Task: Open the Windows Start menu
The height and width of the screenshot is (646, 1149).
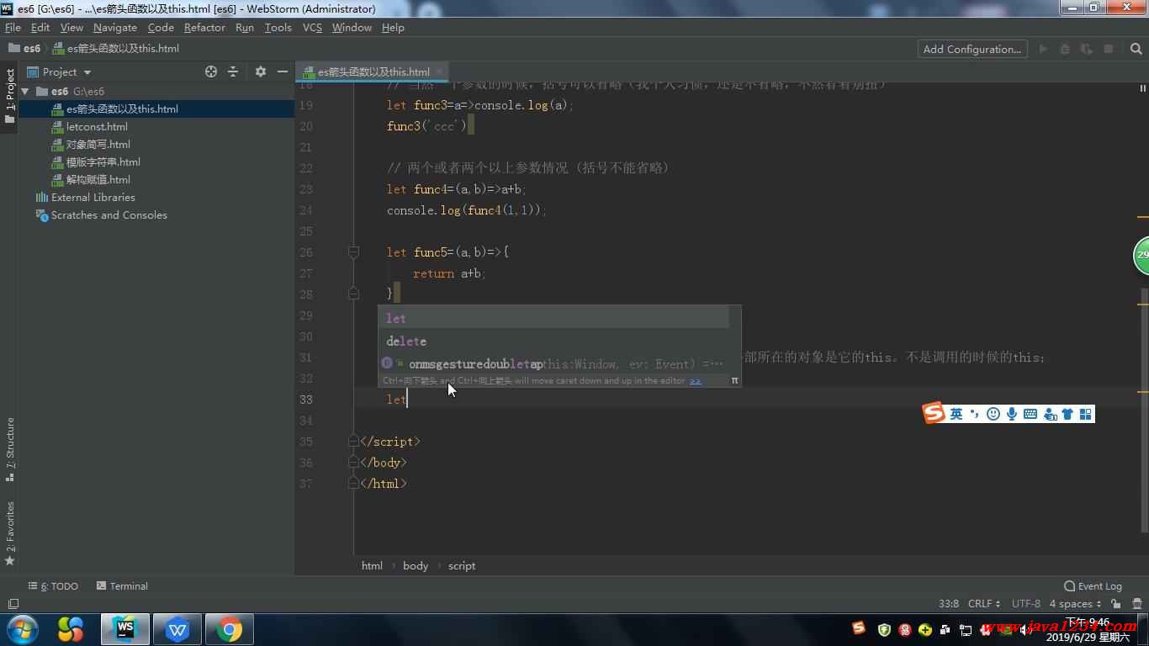Action: 22,629
